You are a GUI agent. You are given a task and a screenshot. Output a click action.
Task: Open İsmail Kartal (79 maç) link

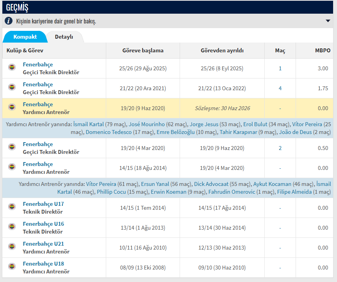coord(89,124)
